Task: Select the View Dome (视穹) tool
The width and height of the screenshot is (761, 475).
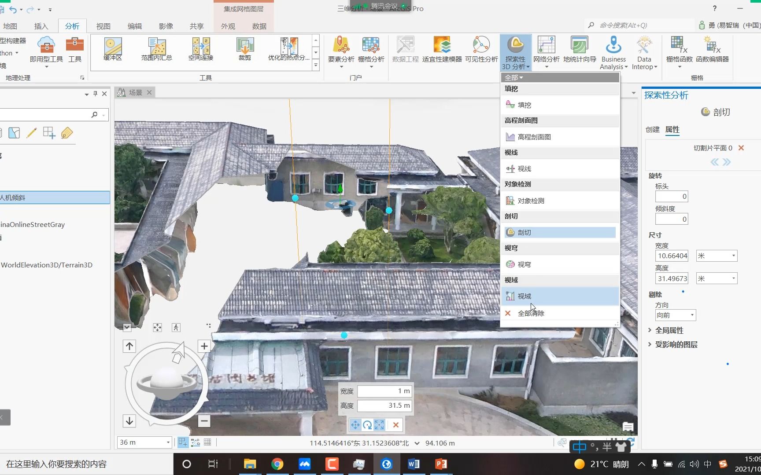Action: 560,264
